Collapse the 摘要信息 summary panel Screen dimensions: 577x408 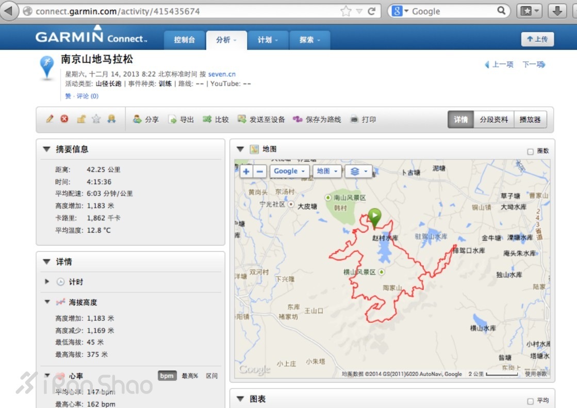[46, 149]
